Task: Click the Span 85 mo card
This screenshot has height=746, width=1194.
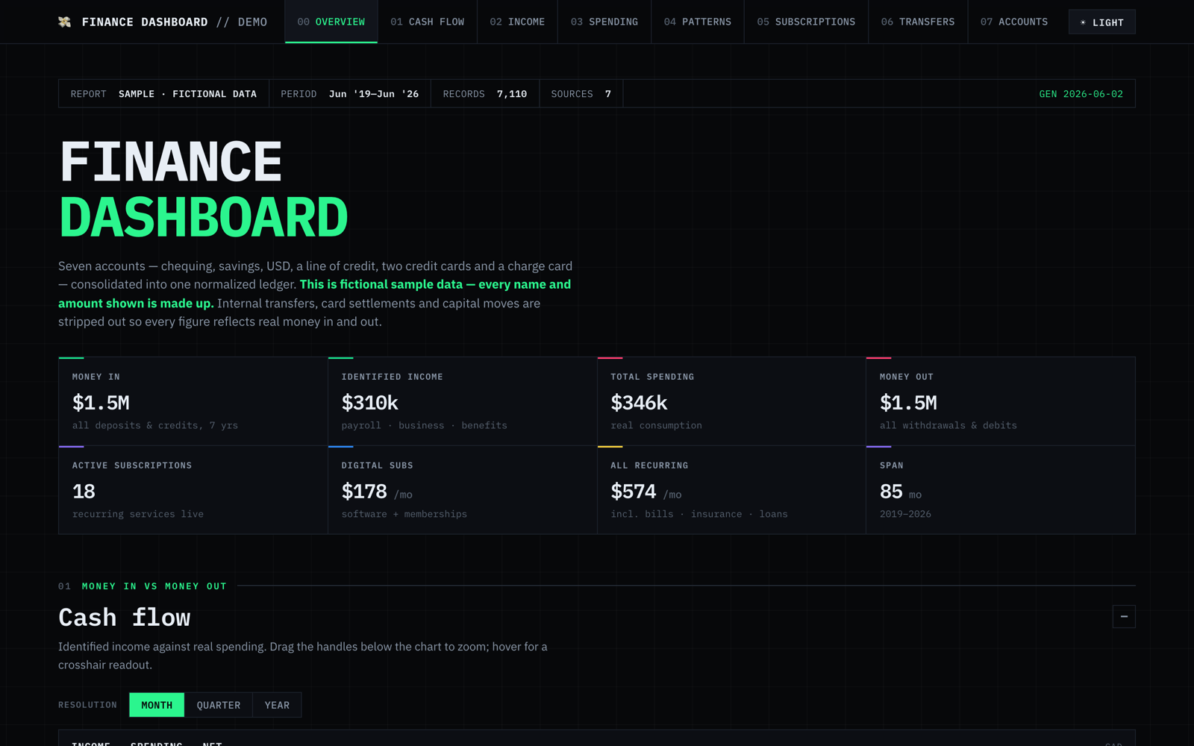Action: (x=1001, y=490)
